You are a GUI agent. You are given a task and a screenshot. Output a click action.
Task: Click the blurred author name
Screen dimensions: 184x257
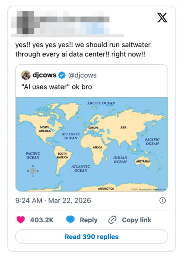click(x=74, y=19)
